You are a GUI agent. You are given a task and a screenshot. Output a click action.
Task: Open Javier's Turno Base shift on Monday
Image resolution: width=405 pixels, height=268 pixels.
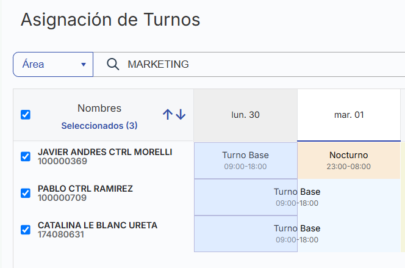[x=245, y=161]
